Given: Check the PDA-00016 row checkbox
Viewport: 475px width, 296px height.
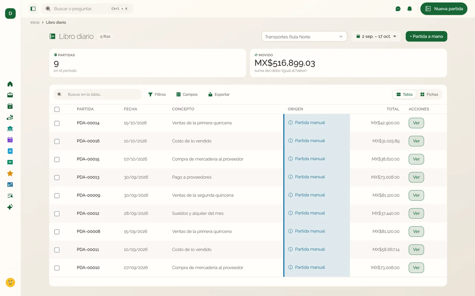Looking at the screenshot, I should pyautogui.click(x=57, y=141).
